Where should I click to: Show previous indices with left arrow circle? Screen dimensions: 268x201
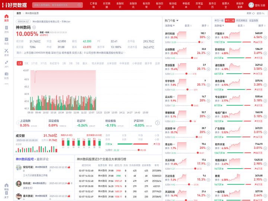click(18, 123)
